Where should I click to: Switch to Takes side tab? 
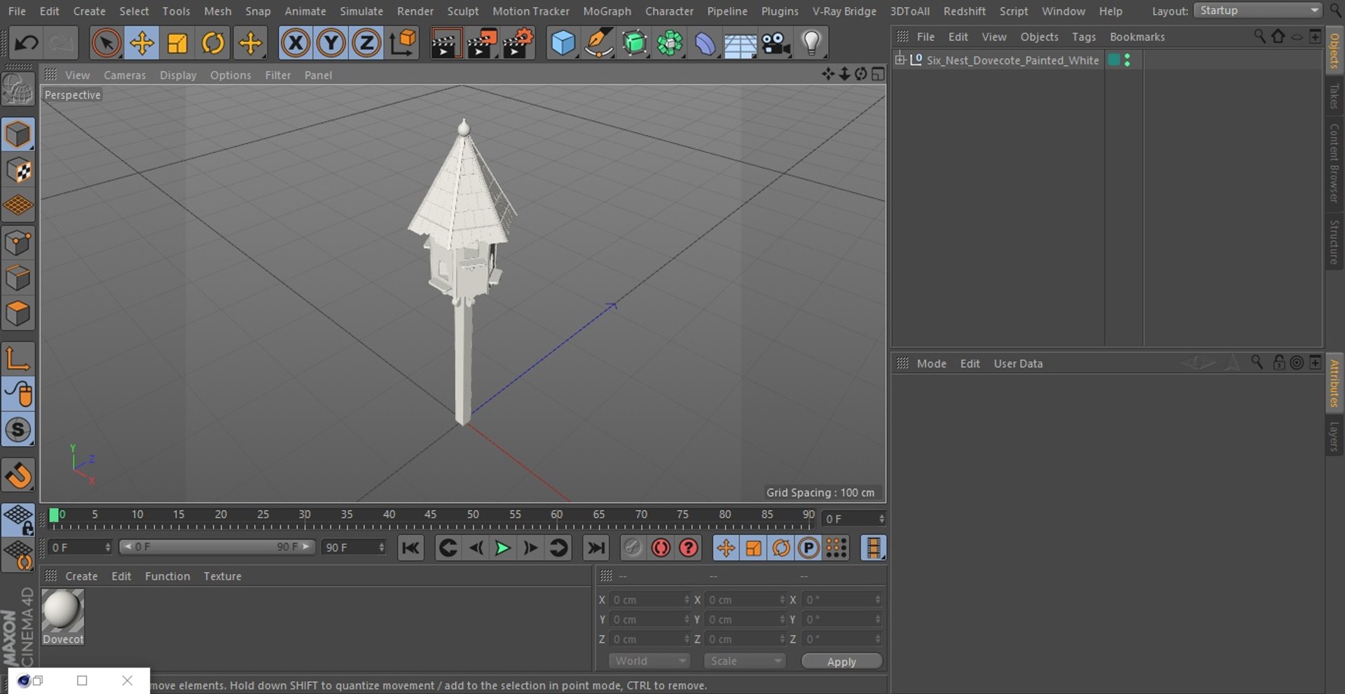pyautogui.click(x=1334, y=96)
